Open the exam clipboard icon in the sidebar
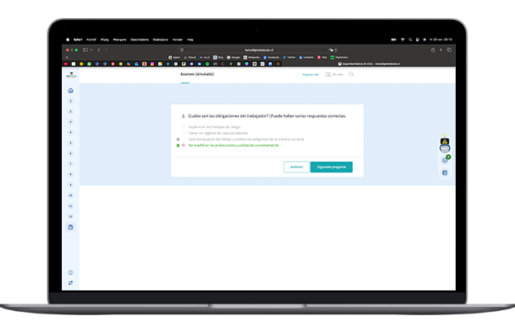 71,227
